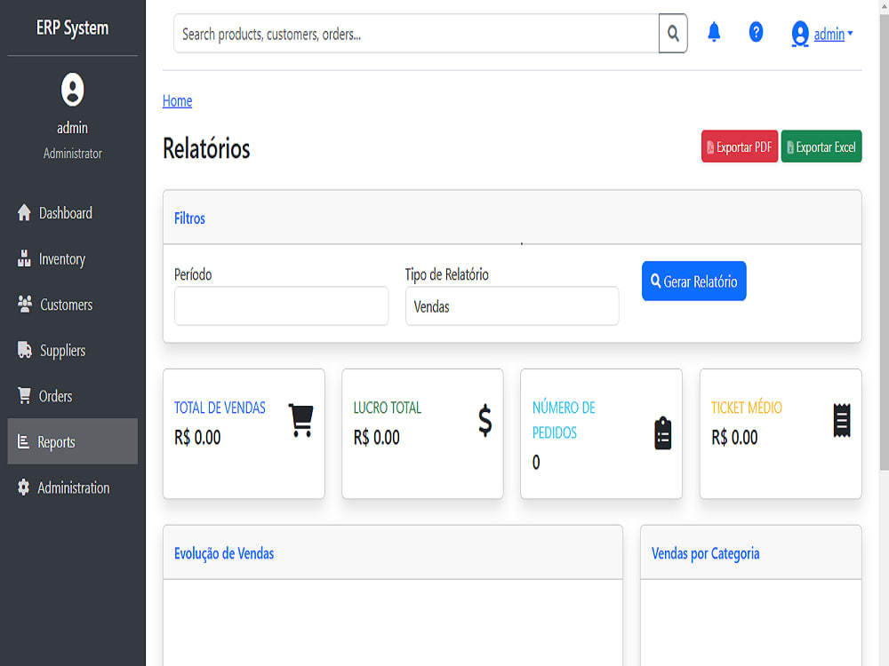Open Inventory menu item
Image resolution: width=889 pixels, height=666 pixels.
(x=73, y=258)
